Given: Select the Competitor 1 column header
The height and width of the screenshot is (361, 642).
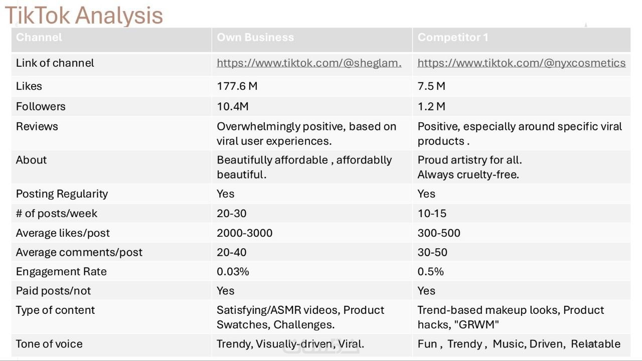Looking at the screenshot, I should pyautogui.click(x=452, y=38).
